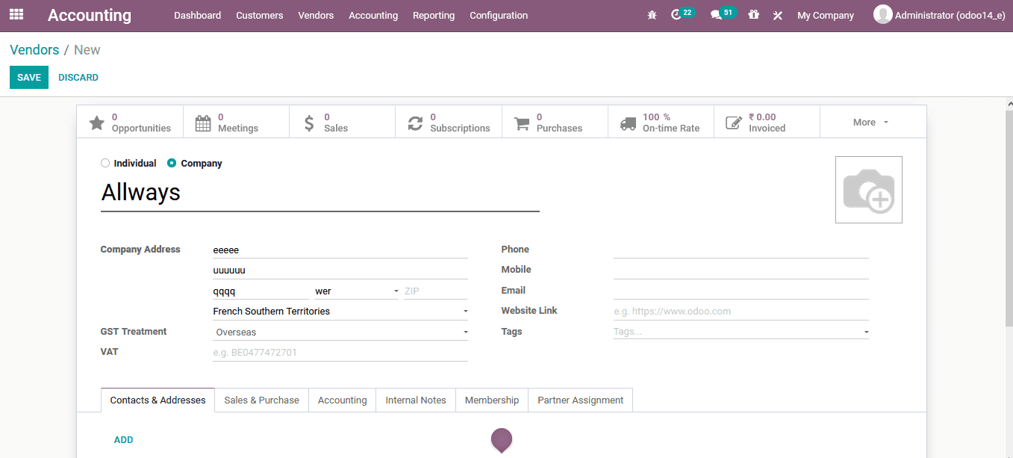Screen dimensions: 1013x458
Task: Click the 0 Subscriptions stat text
Action: pos(460,123)
